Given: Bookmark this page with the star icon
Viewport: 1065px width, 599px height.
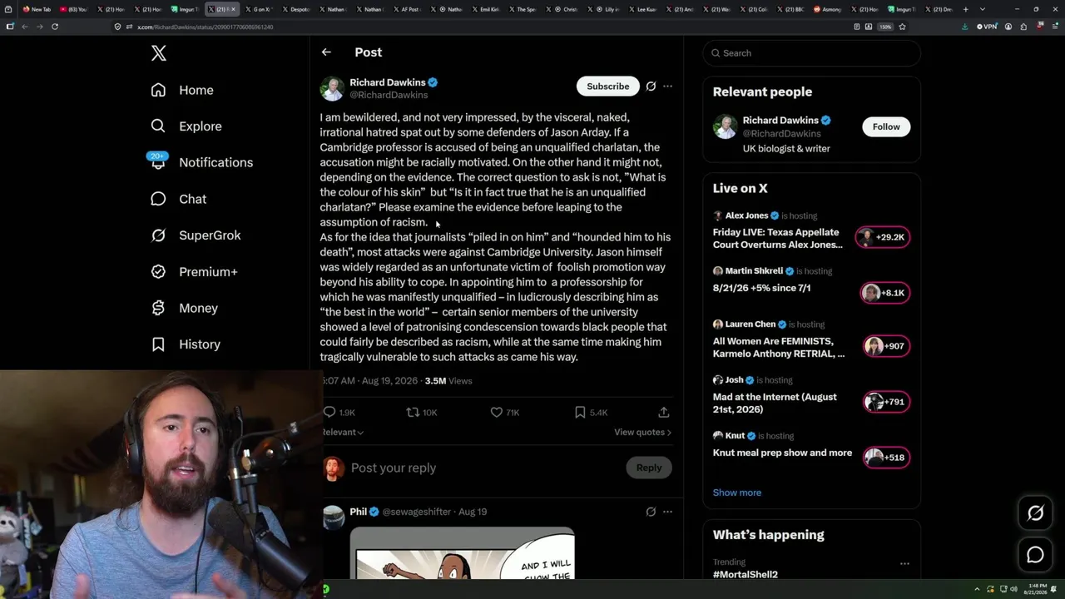Looking at the screenshot, I should coord(902,27).
